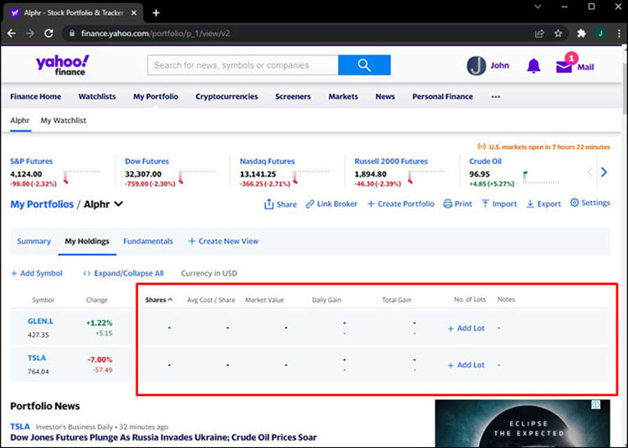Switch to the Summary view tab
This screenshot has height=448, width=628.
[33, 241]
